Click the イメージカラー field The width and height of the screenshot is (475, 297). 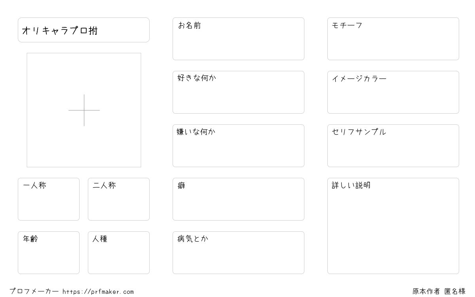[393, 92]
